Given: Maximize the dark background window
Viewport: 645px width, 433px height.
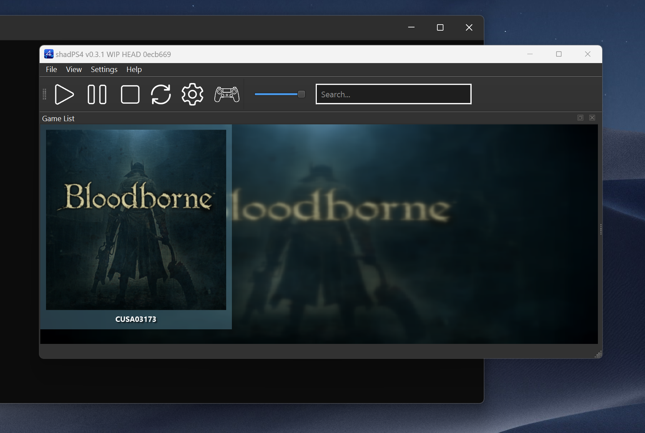Looking at the screenshot, I should tap(440, 27).
